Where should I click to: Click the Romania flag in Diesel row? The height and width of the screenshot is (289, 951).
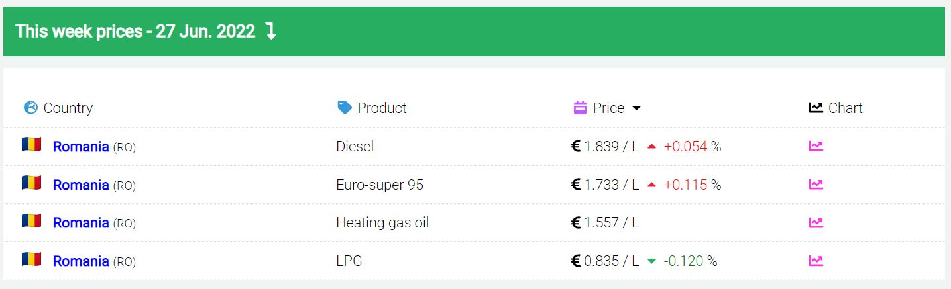[x=31, y=145]
